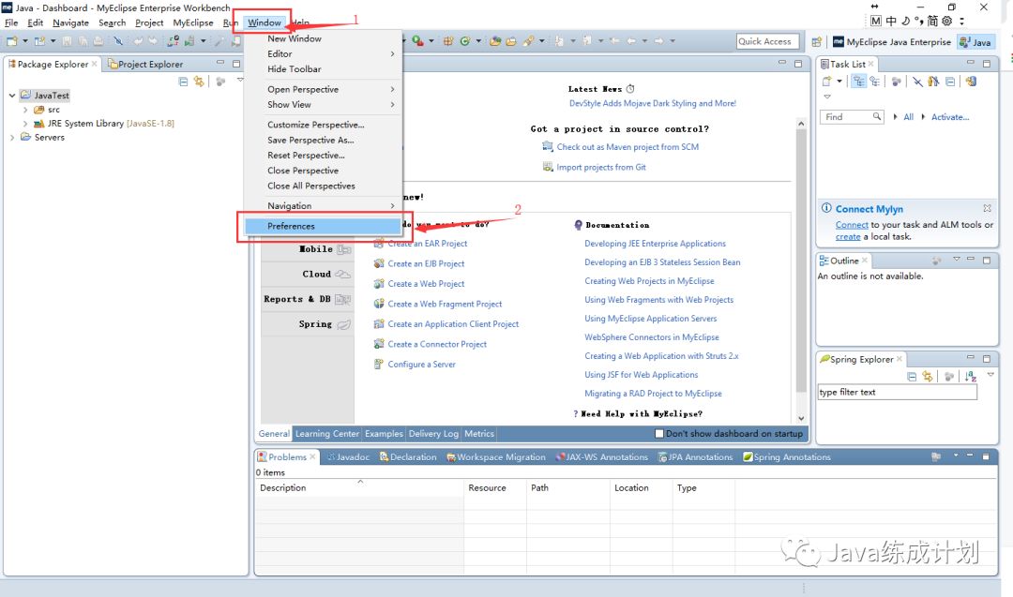Click Scheduled view icon in Task List
The image size is (1013, 597).
tap(875, 82)
